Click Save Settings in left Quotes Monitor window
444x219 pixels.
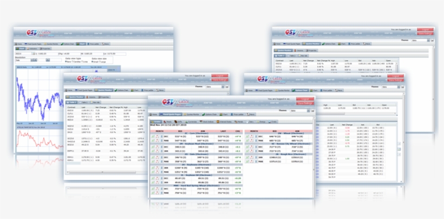pos(220,80)
